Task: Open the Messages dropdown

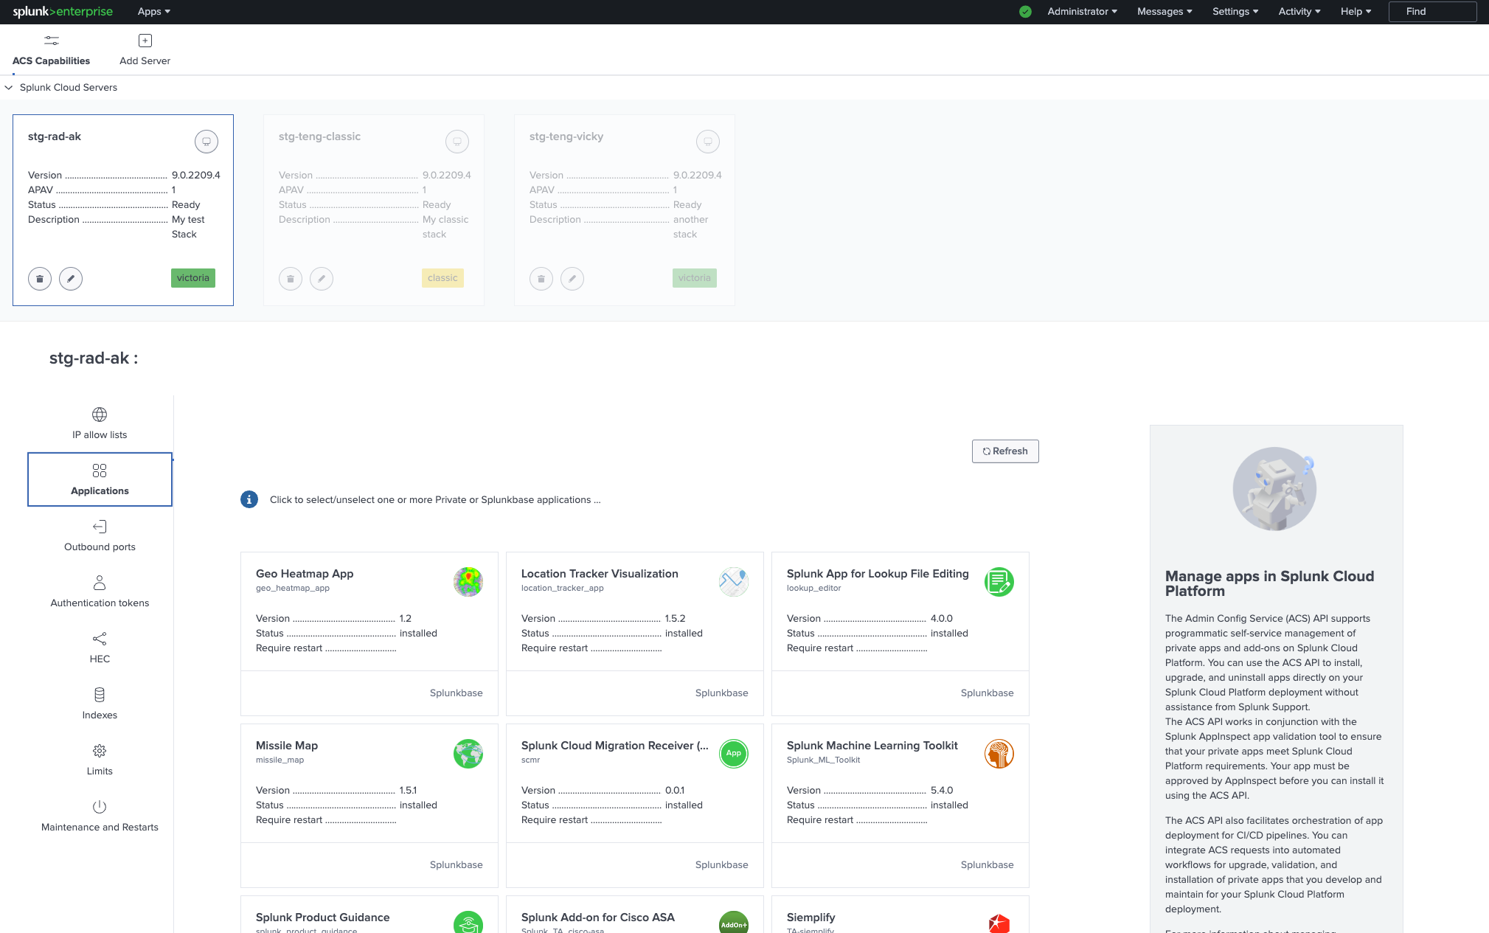Action: point(1165,11)
